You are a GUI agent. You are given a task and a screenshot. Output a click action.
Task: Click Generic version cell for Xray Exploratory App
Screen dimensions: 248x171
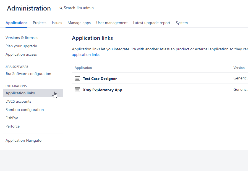click(x=241, y=89)
